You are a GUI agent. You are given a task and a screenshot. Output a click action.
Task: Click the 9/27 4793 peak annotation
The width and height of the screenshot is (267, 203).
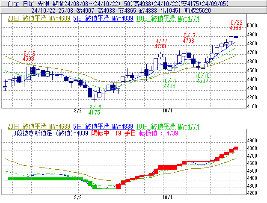click(x=160, y=44)
